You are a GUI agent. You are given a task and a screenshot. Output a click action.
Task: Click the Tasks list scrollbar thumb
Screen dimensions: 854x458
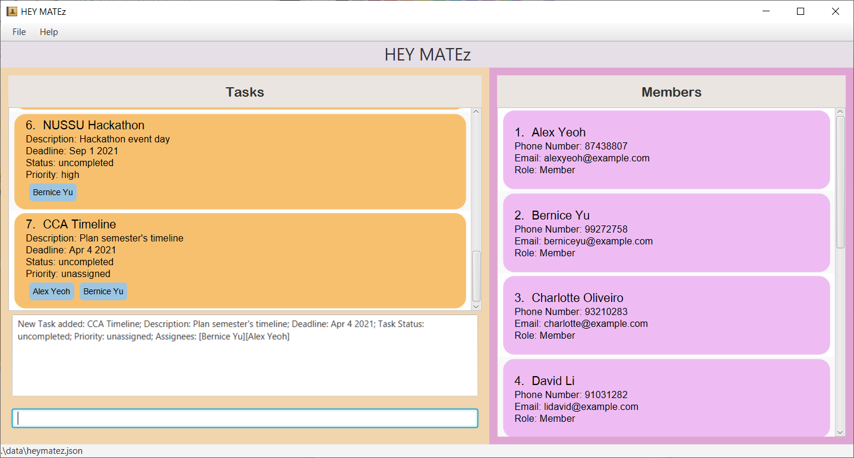click(x=476, y=276)
